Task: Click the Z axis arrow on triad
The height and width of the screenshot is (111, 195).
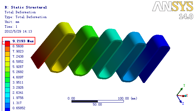Action: click(179, 99)
